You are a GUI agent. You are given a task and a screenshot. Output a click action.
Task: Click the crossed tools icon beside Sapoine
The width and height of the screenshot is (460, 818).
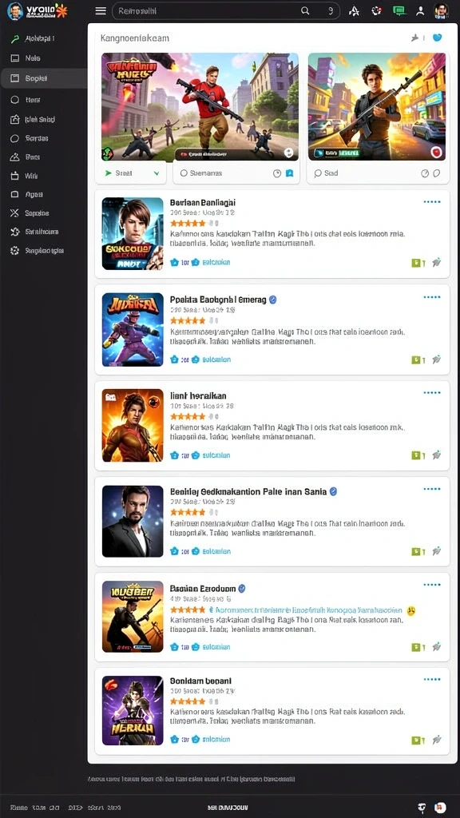(14, 212)
